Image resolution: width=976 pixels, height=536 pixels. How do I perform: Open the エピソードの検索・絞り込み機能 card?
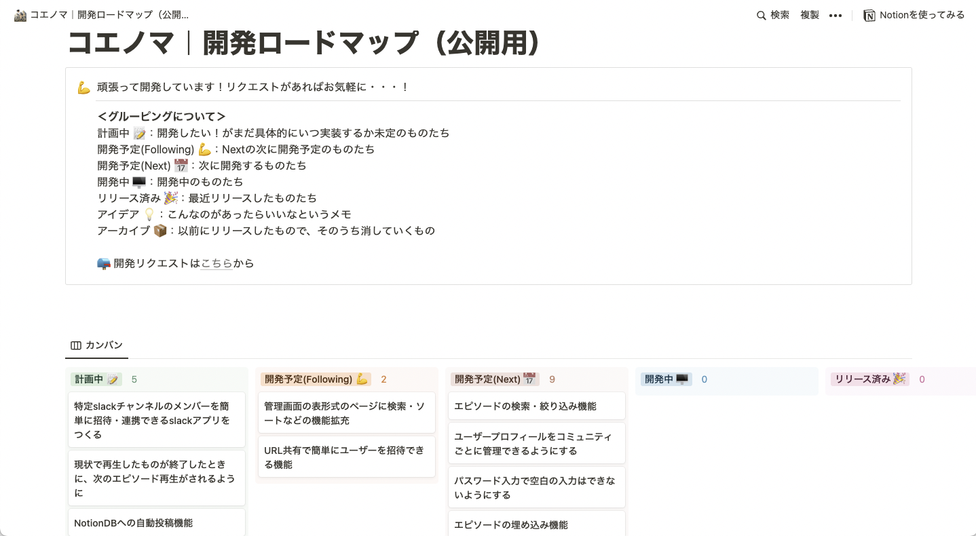[536, 406]
